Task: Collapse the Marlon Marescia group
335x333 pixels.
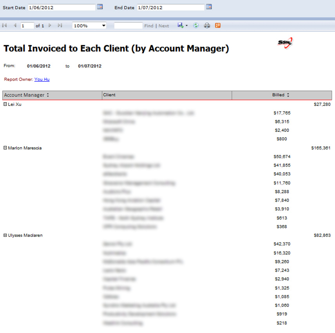Action: tap(5, 148)
